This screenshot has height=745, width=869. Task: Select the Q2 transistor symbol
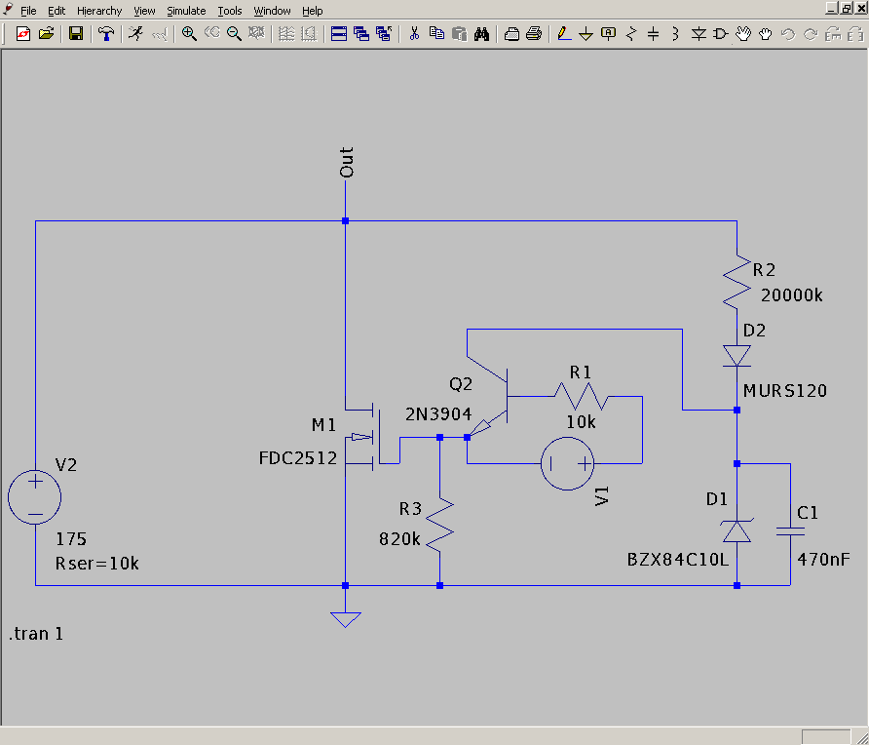point(488,397)
